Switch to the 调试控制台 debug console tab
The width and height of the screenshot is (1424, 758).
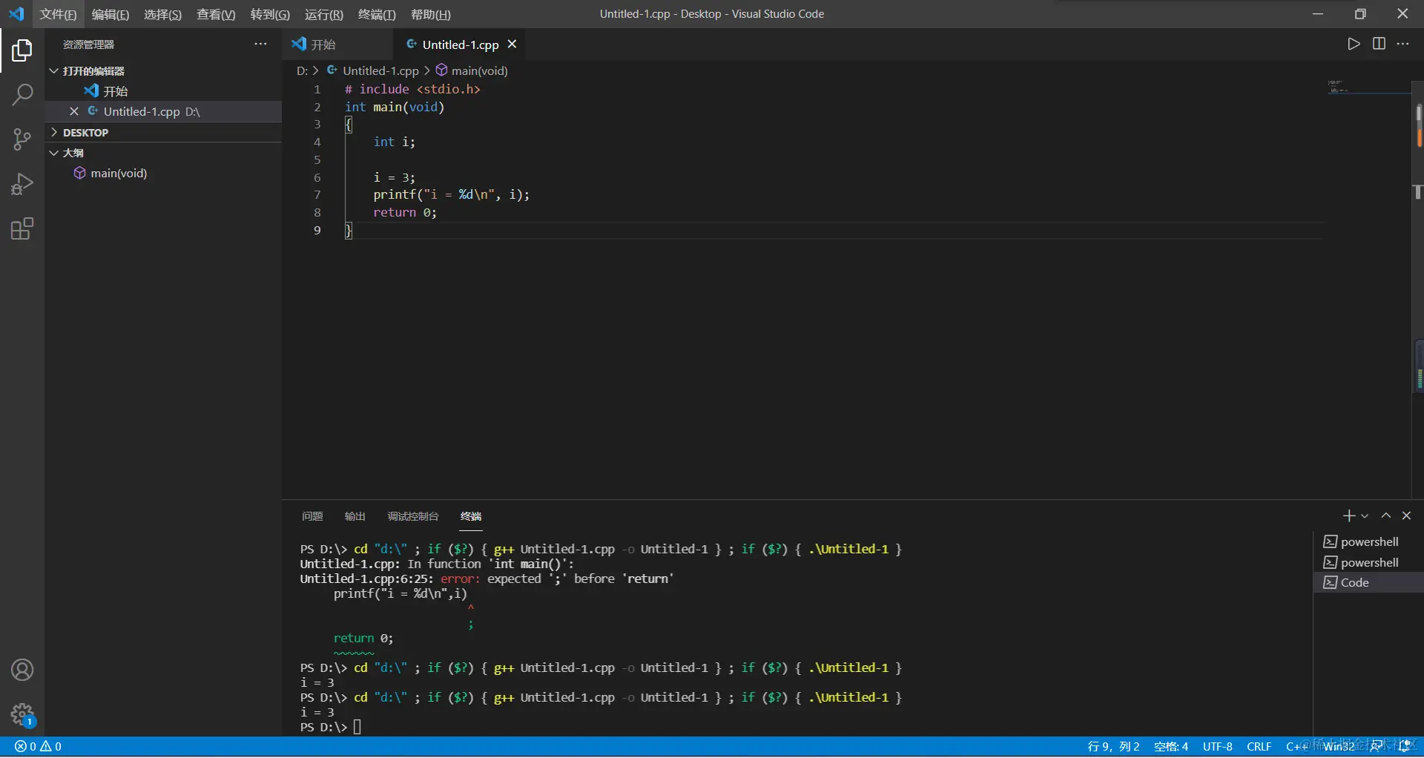[413, 516]
